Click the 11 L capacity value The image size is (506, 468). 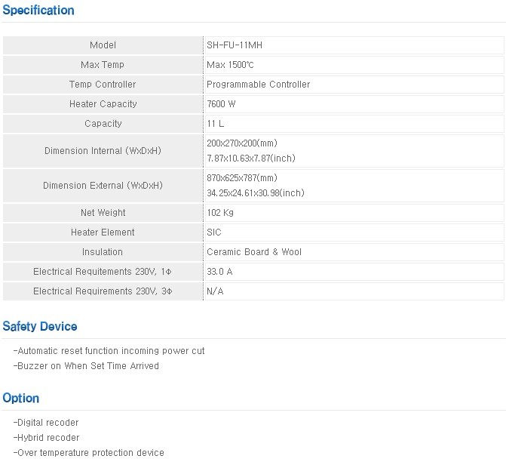(x=216, y=124)
